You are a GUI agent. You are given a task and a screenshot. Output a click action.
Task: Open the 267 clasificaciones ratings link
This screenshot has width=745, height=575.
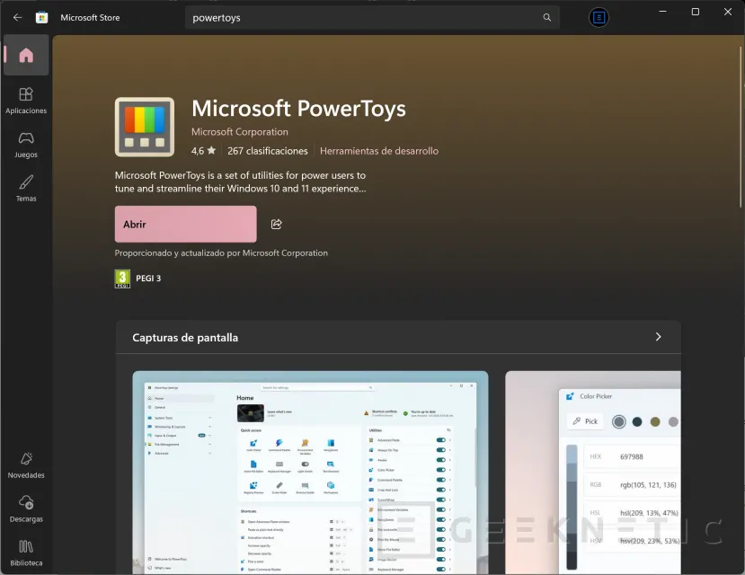pyautogui.click(x=268, y=151)
